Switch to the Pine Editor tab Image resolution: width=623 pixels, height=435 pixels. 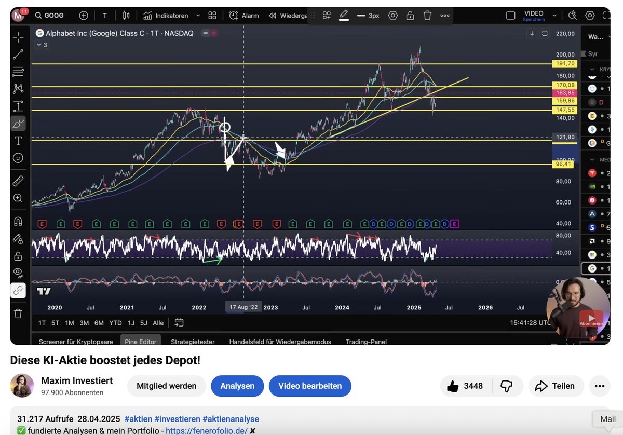coord(141,342)
